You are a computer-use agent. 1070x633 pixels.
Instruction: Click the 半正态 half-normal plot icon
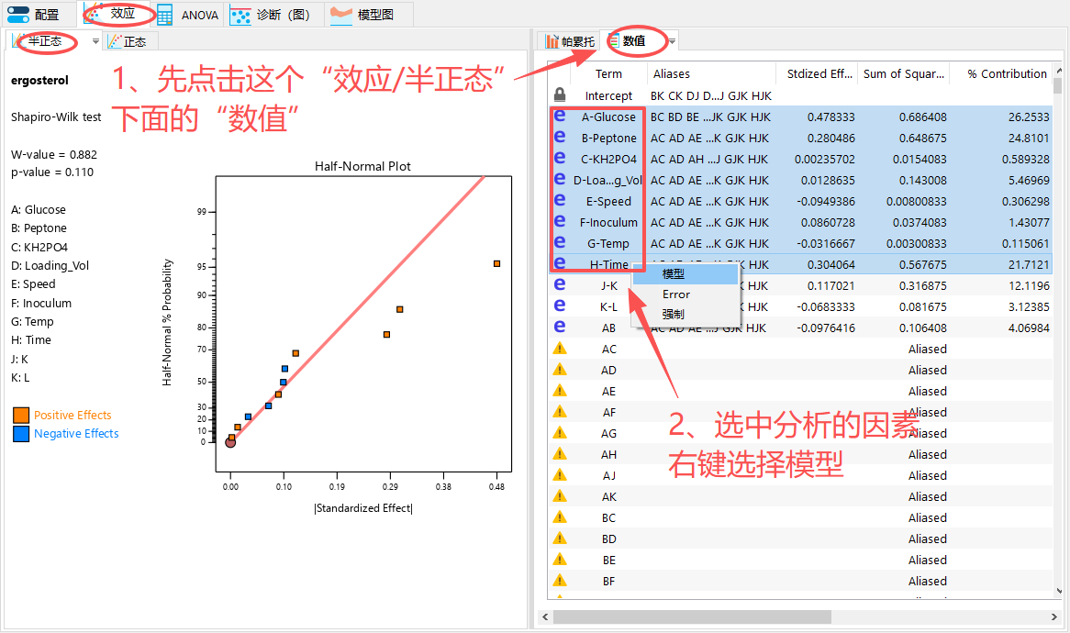pyautogui.click(x=44, y=40)
